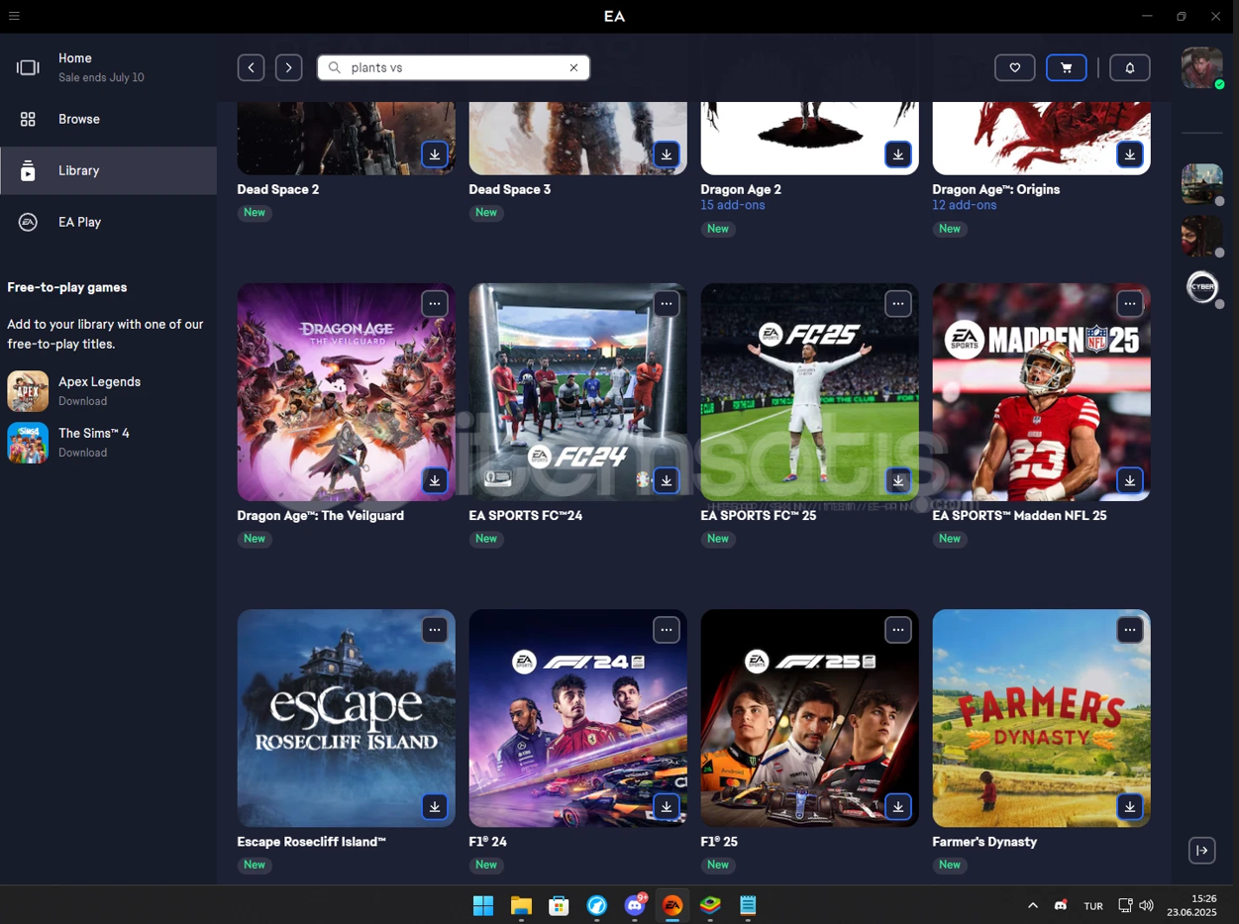Click the back navigation arrow

251,67
